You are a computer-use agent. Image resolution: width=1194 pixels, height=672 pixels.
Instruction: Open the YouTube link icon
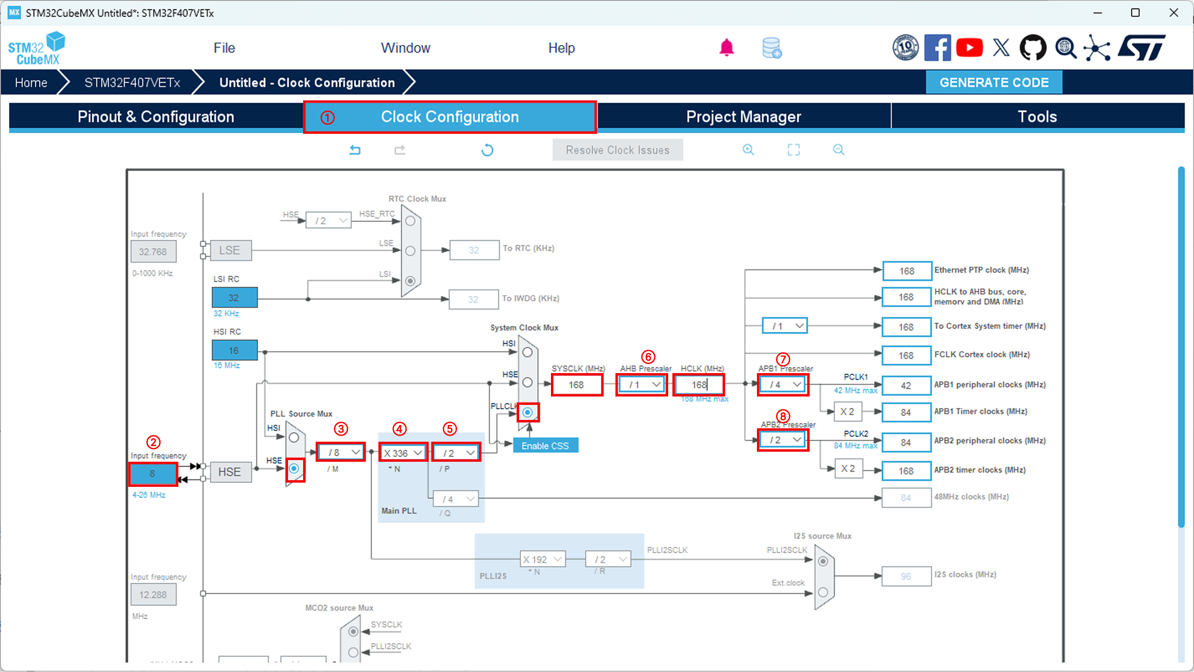click(x=970, y=48)
